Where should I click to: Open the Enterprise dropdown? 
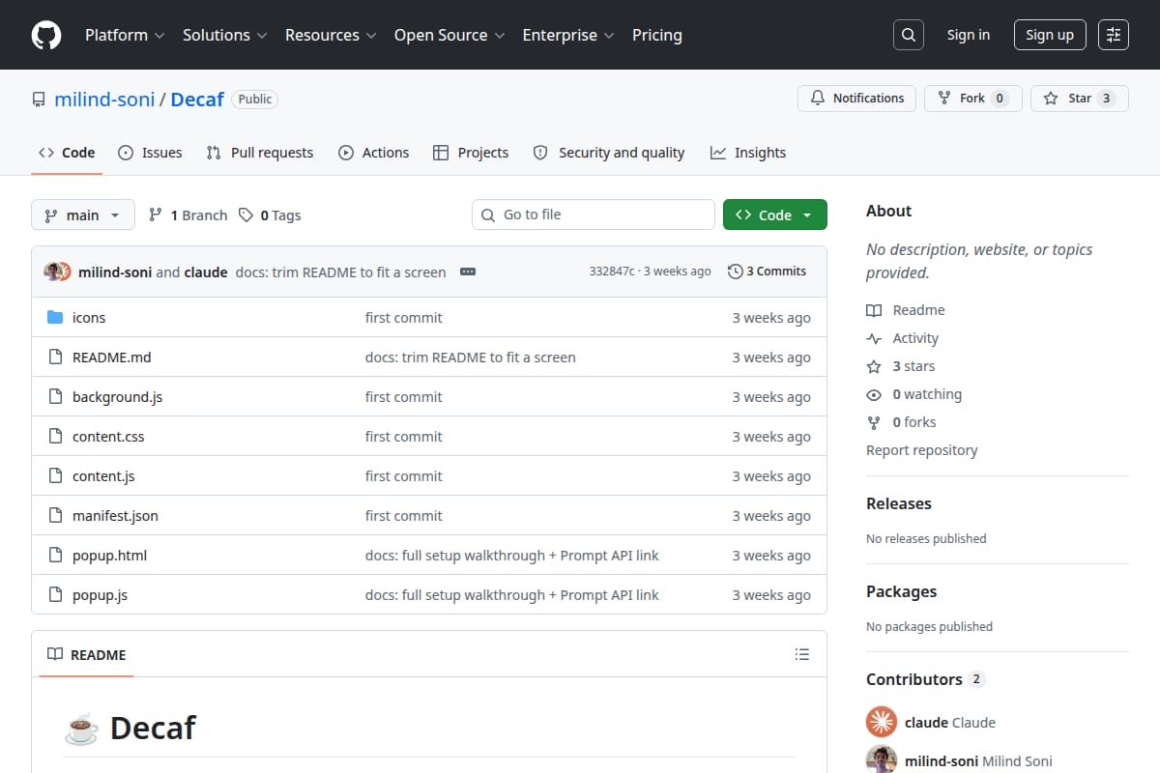click(568, 35)
